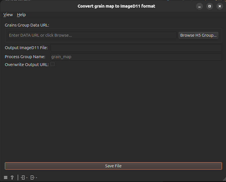Screen dimensions: 226x182
Task: Click the widget inputs icon in status bar
Action: pyautogui.click(x=23, y=177)
